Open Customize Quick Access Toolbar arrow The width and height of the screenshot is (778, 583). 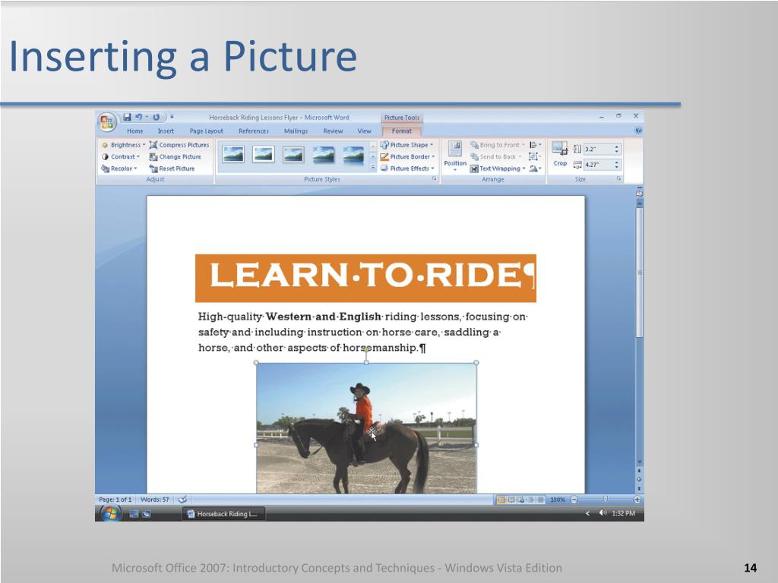tap(172, 117)
